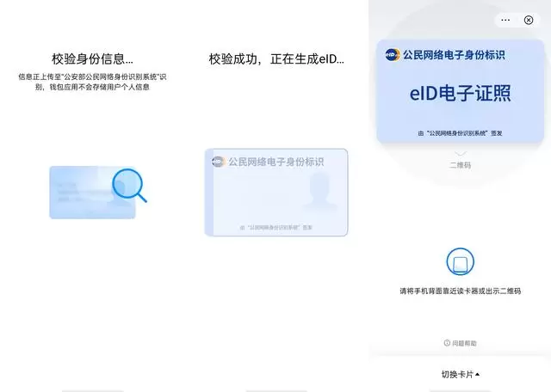Click the 校验身份信息 heading
551x392 pixels.
(x=92, y=59)
